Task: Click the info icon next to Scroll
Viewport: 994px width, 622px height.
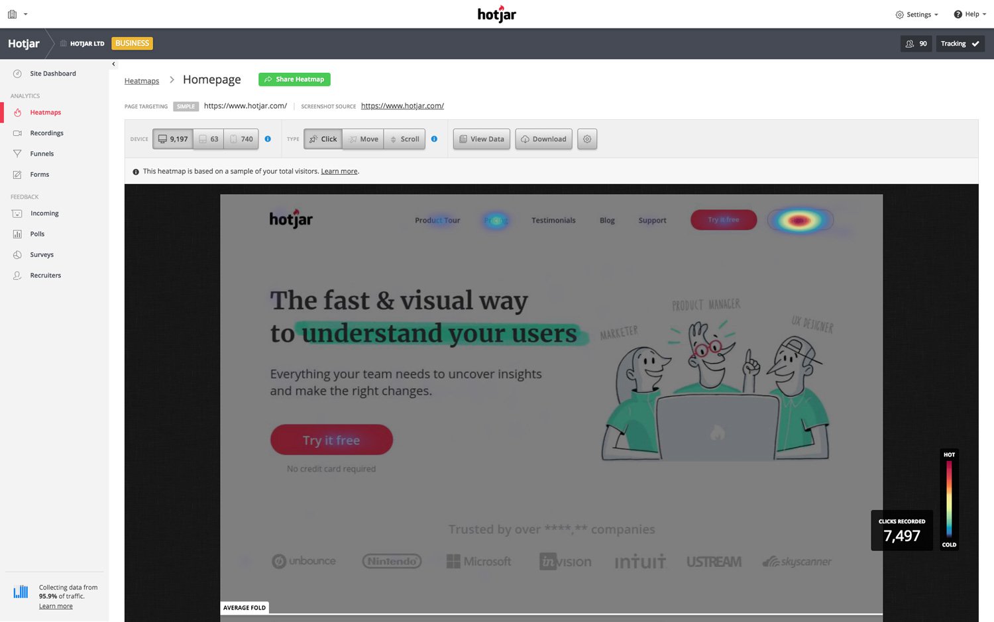Action: tap(434, 139)
